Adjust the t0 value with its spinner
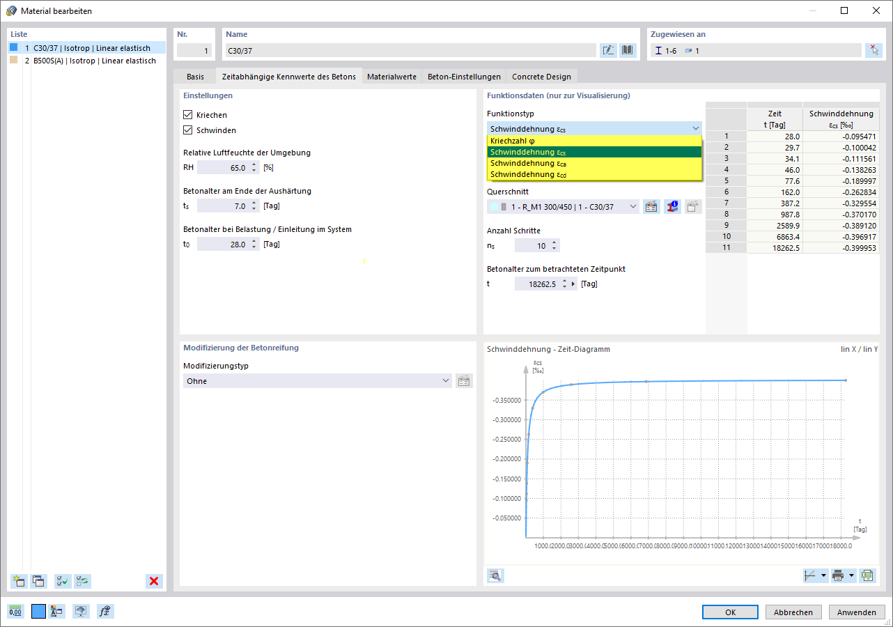The height and width of the screenshot is (627, 893). pos(254,244)
